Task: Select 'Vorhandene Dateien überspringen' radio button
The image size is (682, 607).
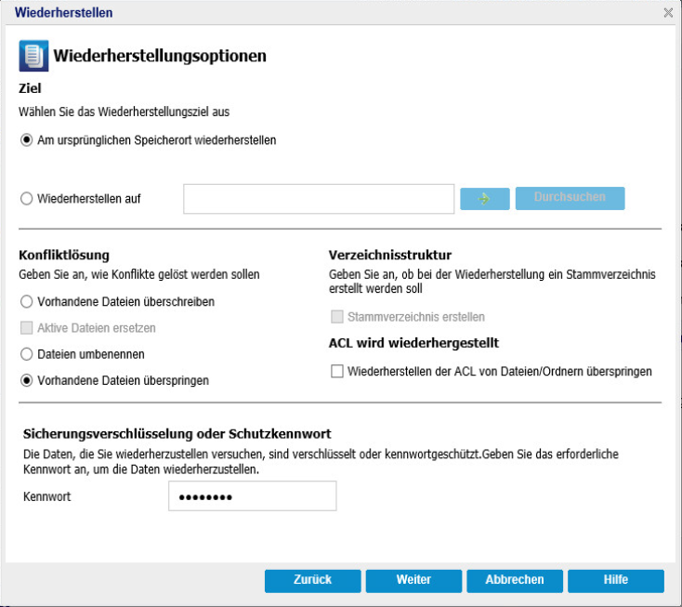Action: (26, 380)
